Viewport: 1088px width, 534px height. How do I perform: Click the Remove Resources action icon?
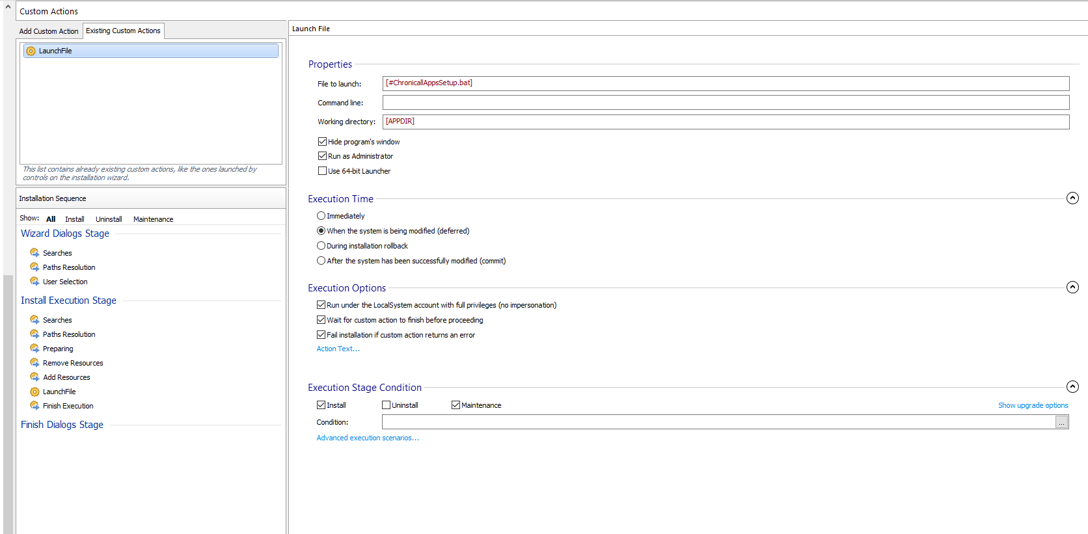[x=34, y=362]
